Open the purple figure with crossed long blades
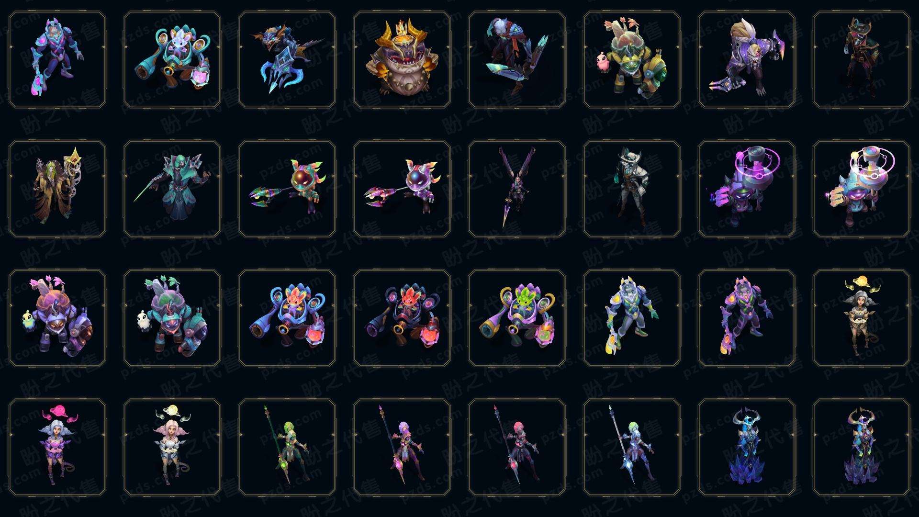This screenshot has height=517, width=919. point(517,189)
